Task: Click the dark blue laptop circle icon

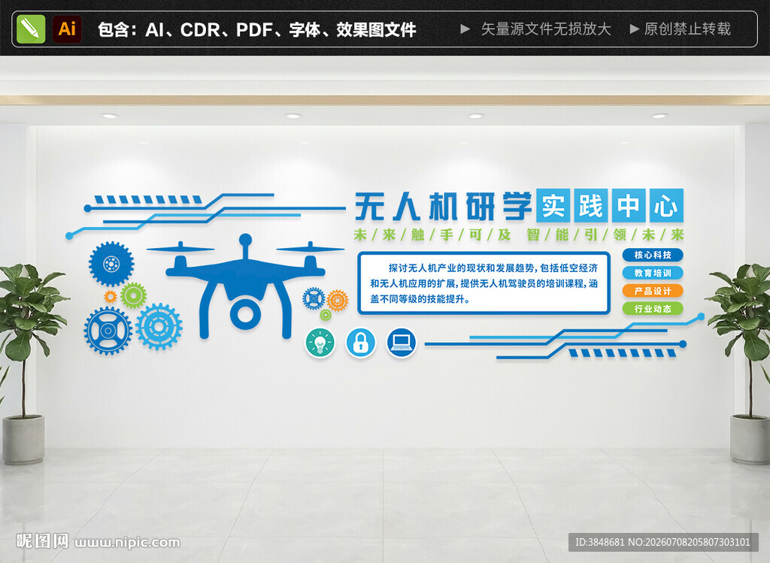Action: [x=402, y=343]
